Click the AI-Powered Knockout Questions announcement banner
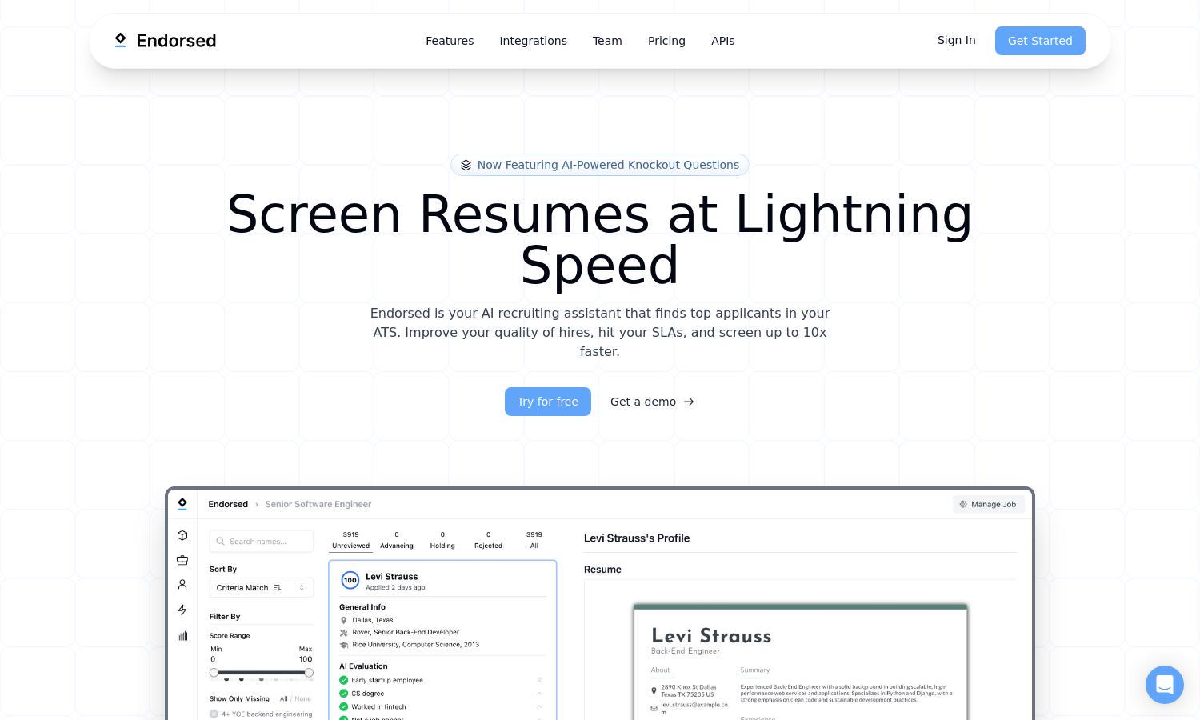The height and width of the screenshot is (720, 1200). (x=600, y=165)
